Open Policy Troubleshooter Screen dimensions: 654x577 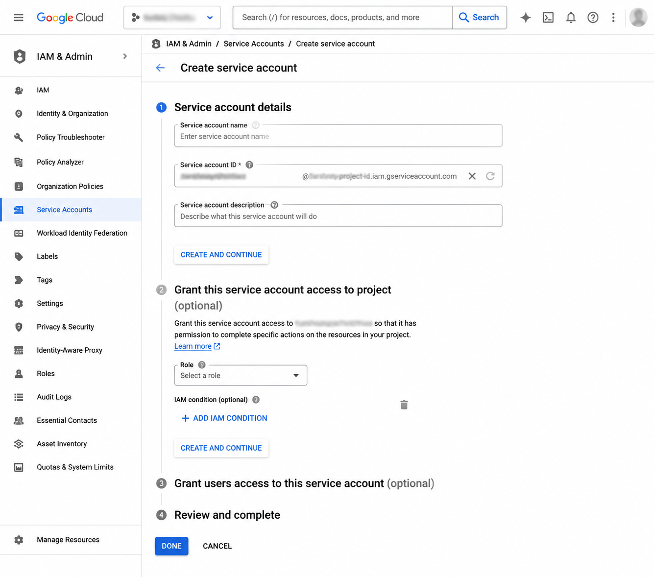pyautogui.click(x=71, y=137)
